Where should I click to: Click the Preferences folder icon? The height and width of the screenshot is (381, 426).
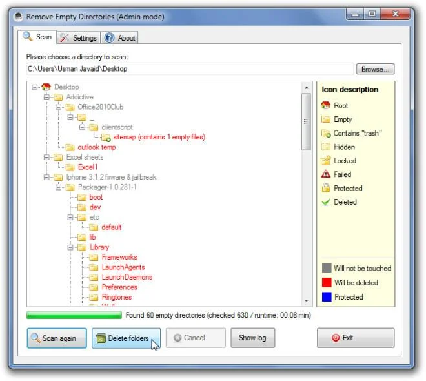click(94, 287)
